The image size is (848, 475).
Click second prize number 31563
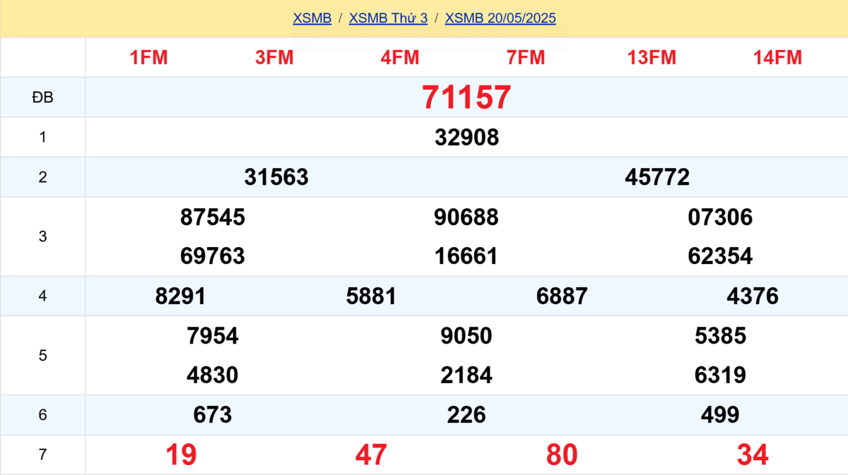[276, 177]
